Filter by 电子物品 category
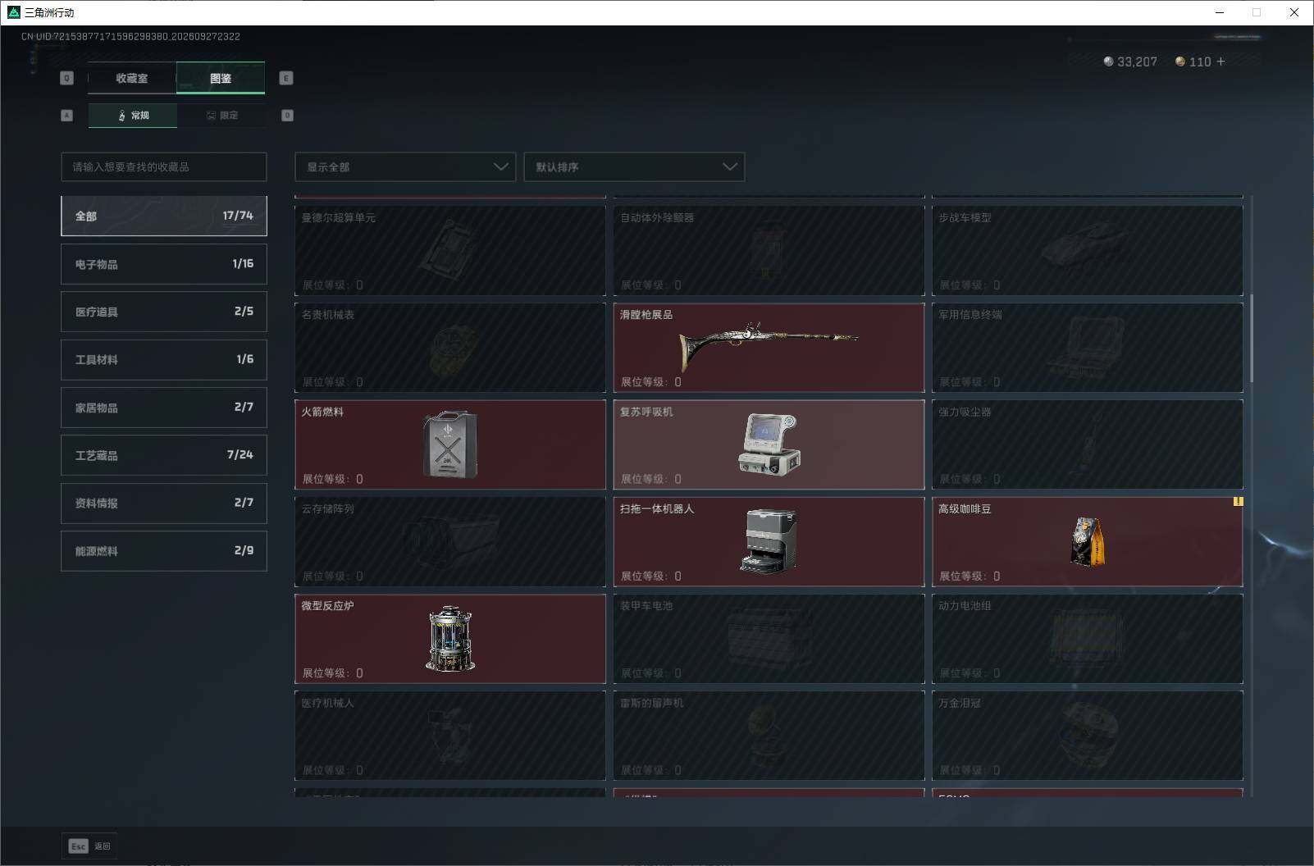 pyautogui.click(x=164, y=264)
